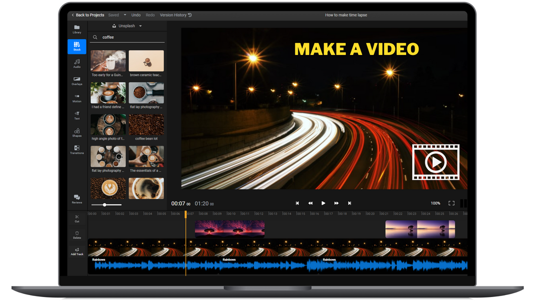
Task: Click the Delete clip icon
Action: [x=77, y=235]
